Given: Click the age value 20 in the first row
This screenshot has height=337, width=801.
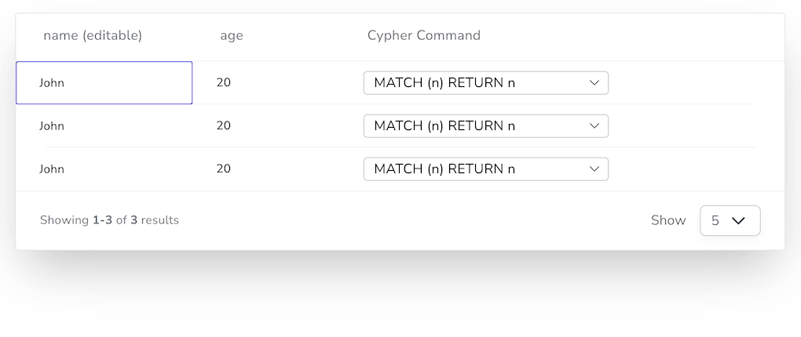Looking at the screenshot, I should point(224,82).
